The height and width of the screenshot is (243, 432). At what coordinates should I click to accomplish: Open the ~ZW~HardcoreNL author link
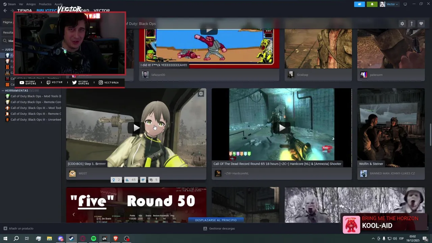point(236,173)
